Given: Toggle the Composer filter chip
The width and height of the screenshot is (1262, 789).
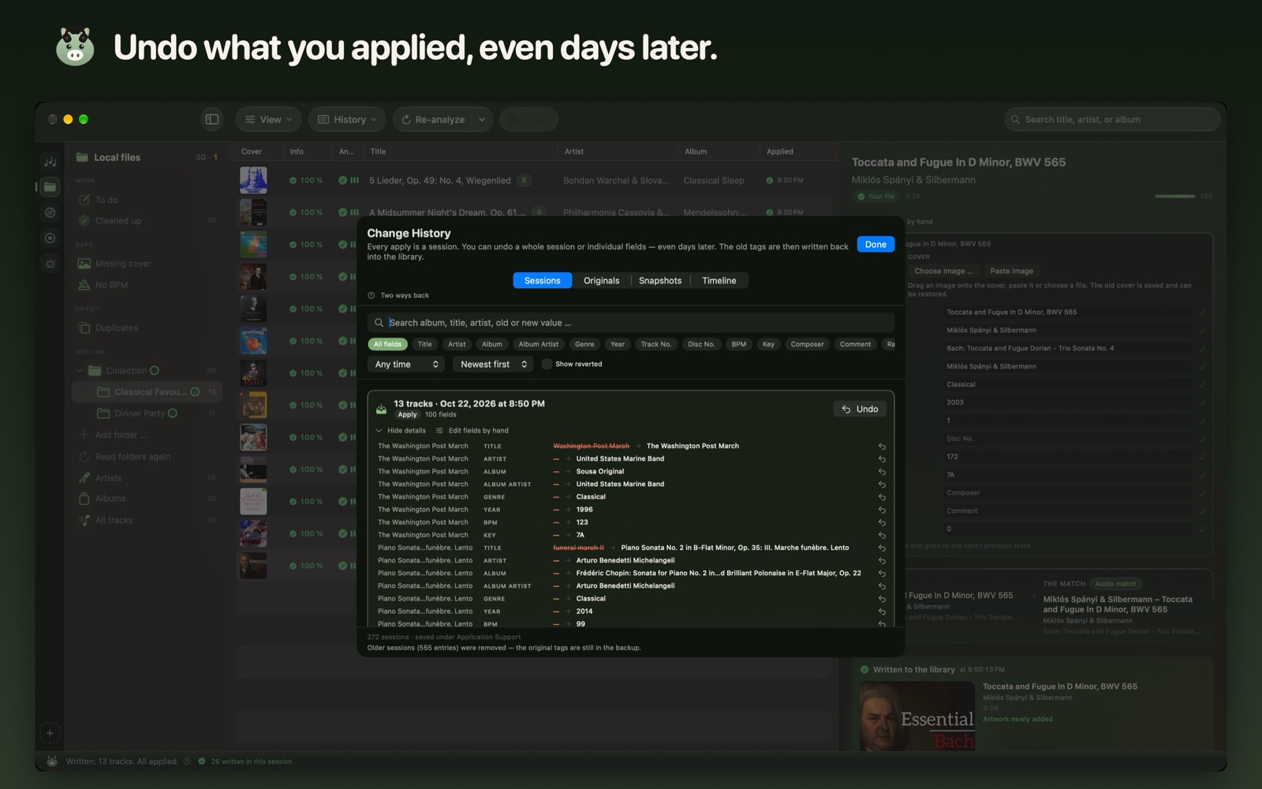Looking at the screenshot, I should (807, 344).
